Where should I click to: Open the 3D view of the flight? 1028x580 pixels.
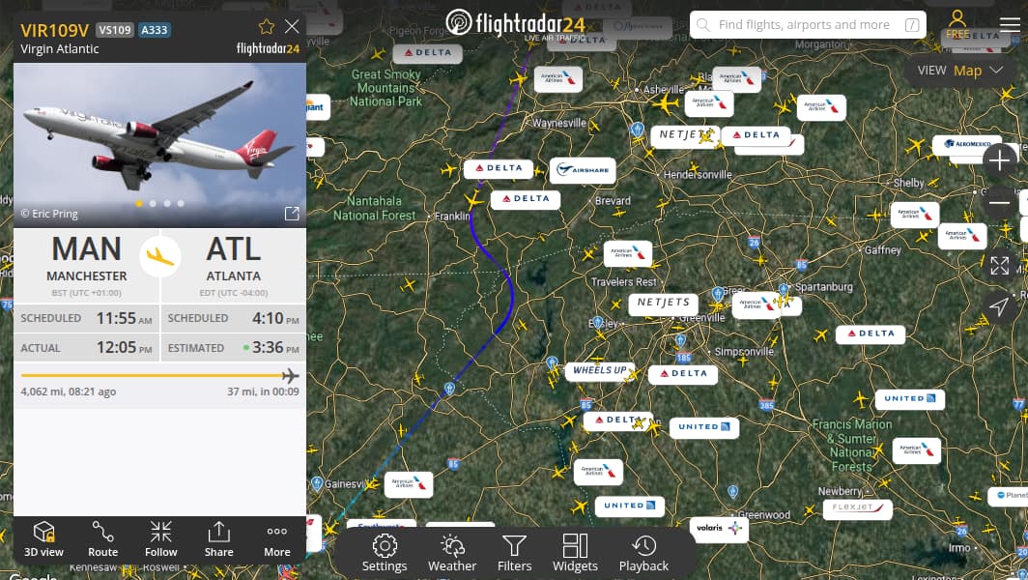(43, 539)
